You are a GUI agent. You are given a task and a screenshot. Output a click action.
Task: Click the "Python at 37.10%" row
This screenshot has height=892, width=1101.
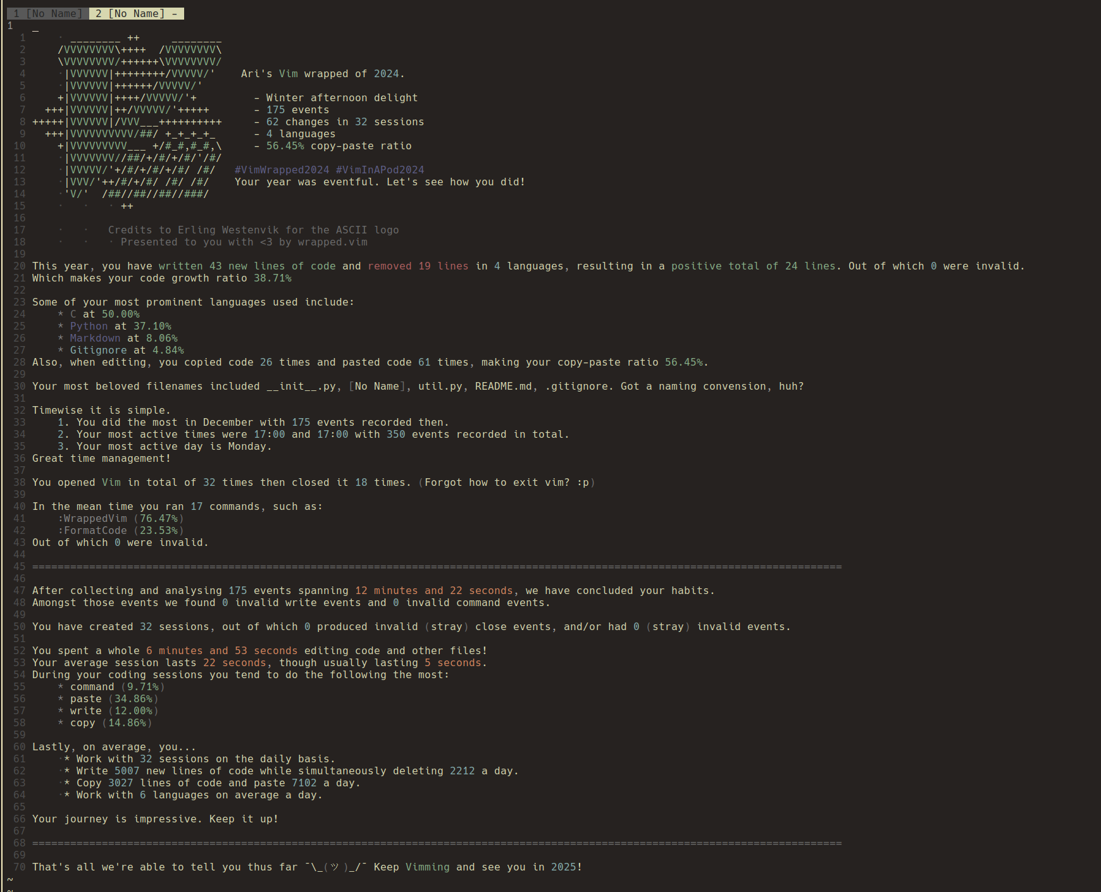point(120,326)
